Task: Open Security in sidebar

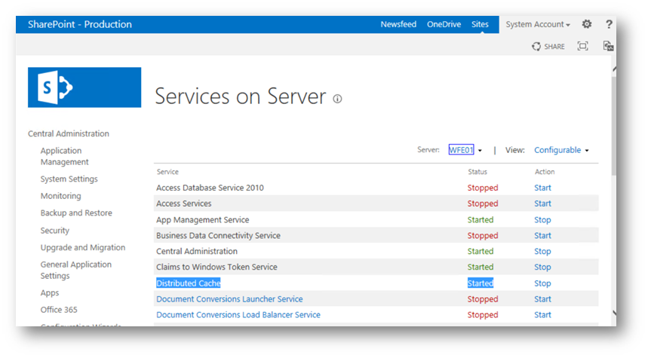Action: (55, 231)
